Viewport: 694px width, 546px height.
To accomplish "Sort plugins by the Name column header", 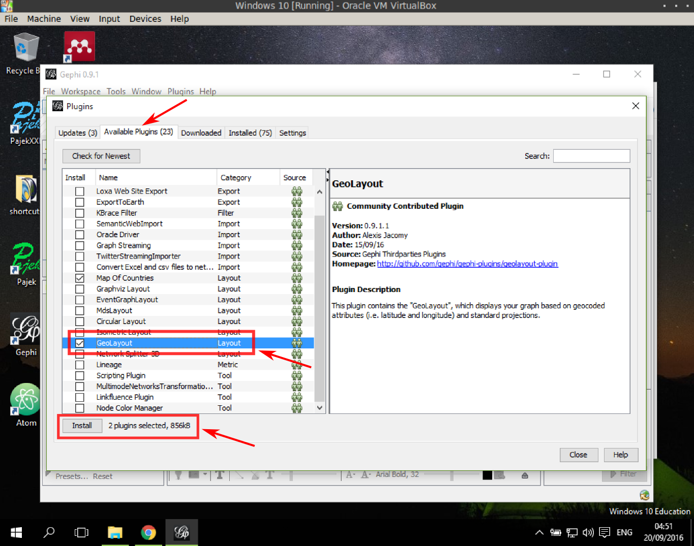I will tap(156, 178).
